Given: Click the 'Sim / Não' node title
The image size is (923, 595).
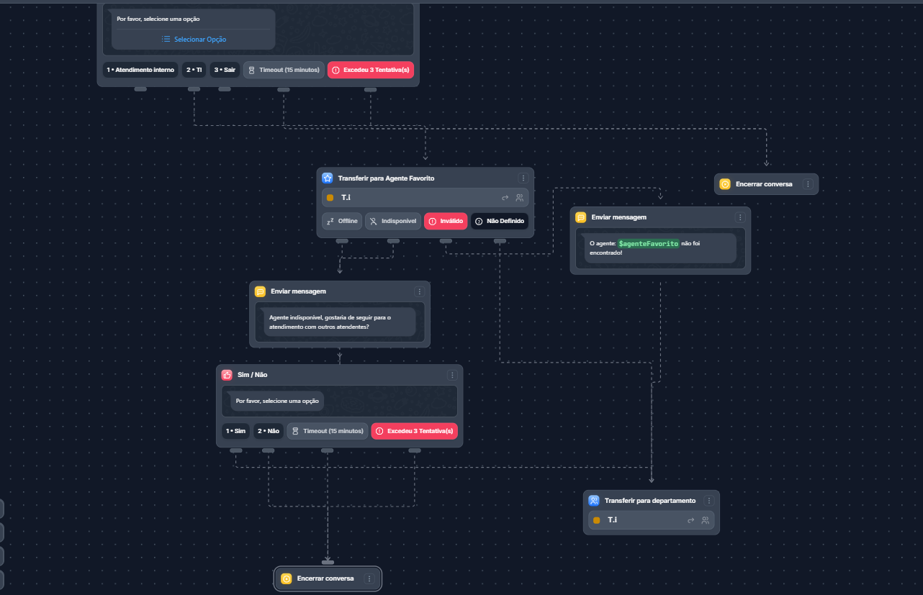Looking at the screenshot, I should click(252, 375).
